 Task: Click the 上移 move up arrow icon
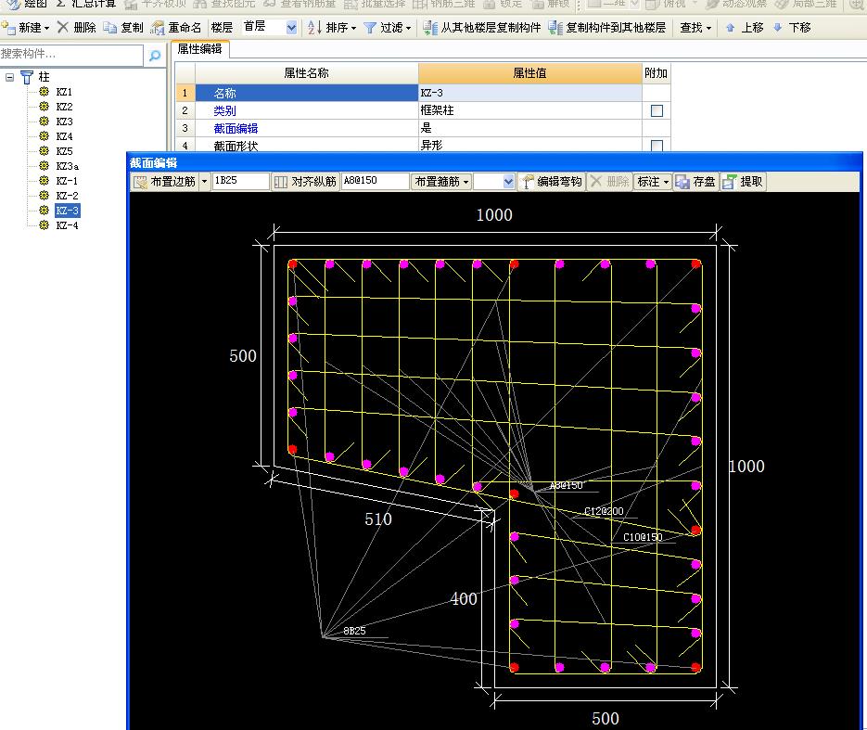tap(731, 28)
